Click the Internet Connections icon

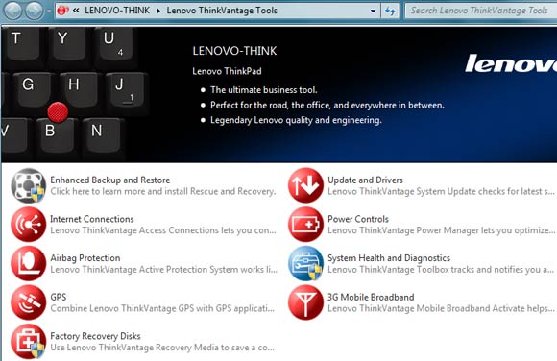(x=28, y=225)
